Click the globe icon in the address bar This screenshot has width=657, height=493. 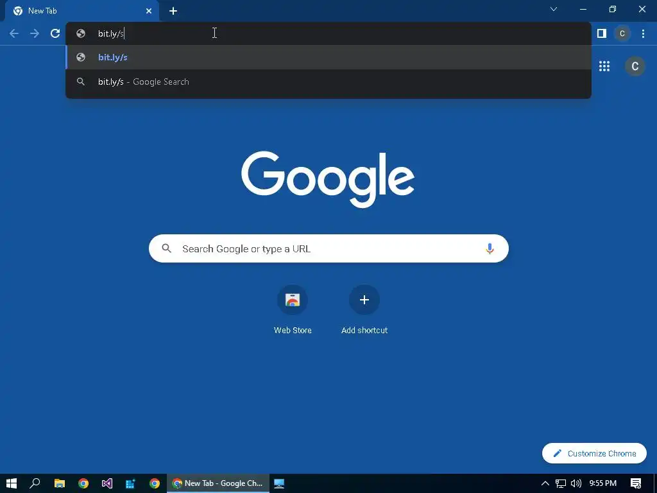[x=81, y=33]
